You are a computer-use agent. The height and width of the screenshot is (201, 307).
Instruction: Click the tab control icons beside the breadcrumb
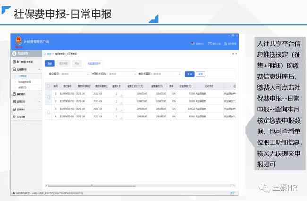pos(235,54)
